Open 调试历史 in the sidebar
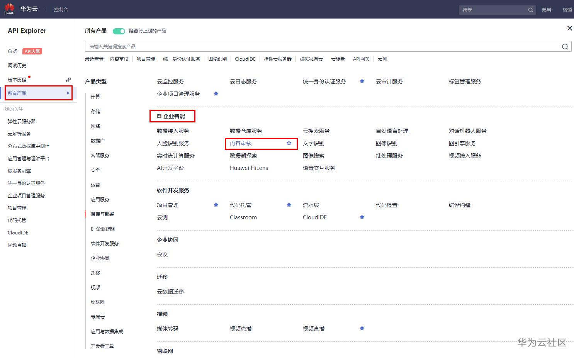This screenshot has width=574, height=358. coord(17,66)
